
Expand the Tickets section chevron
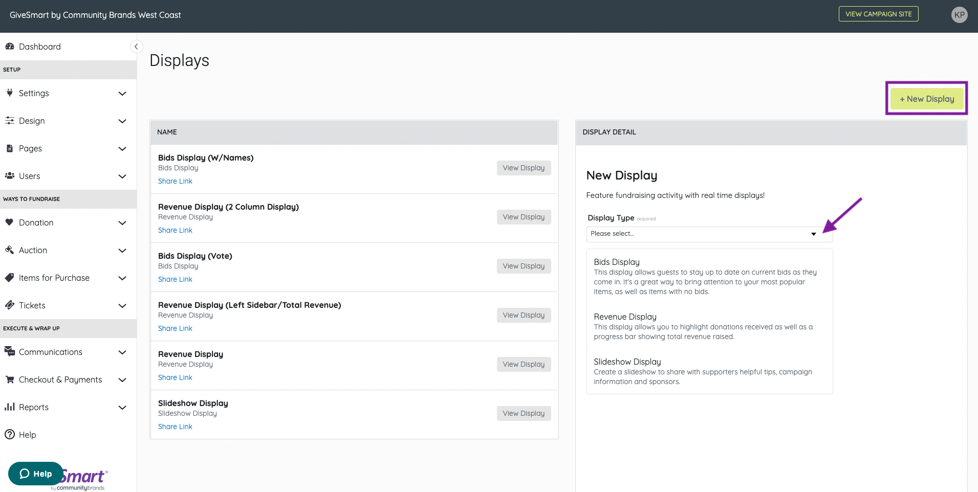[122, 306]
